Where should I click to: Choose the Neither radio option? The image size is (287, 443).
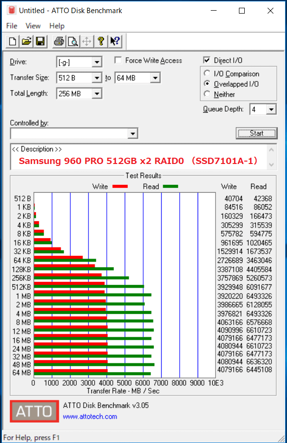(x=207, y=94)
